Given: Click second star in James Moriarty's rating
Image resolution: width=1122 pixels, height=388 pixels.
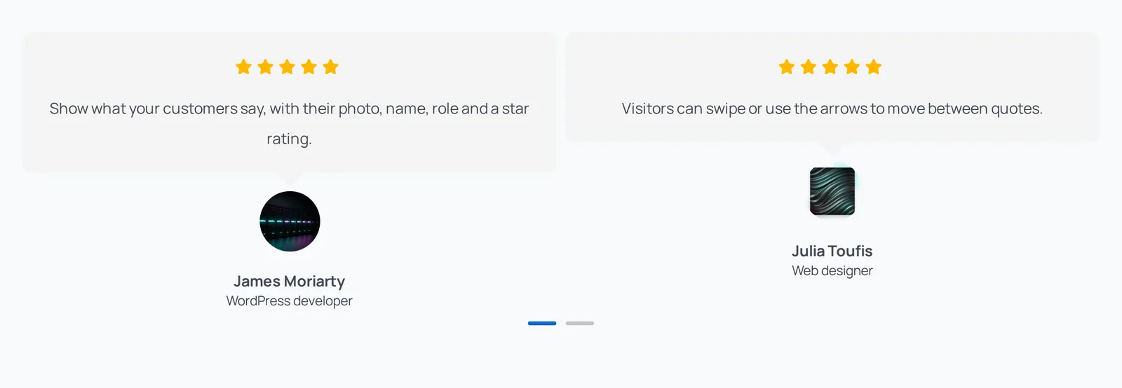Looking at the screenshot, I should tap(265, 67).
